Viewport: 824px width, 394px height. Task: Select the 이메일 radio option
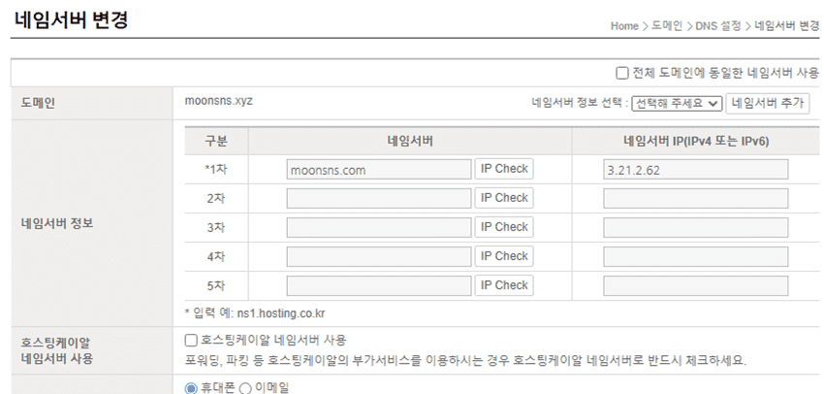click(245, 388)
